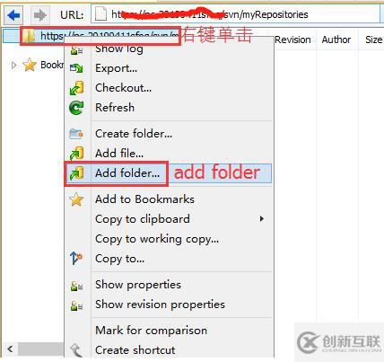Select the repository root folder in tree
Image resolution: width=384 pixels, height=362 pixels.
[100, 36]
